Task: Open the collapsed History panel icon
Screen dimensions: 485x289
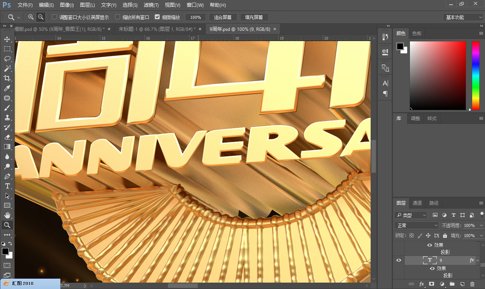Action: (385, 37)
